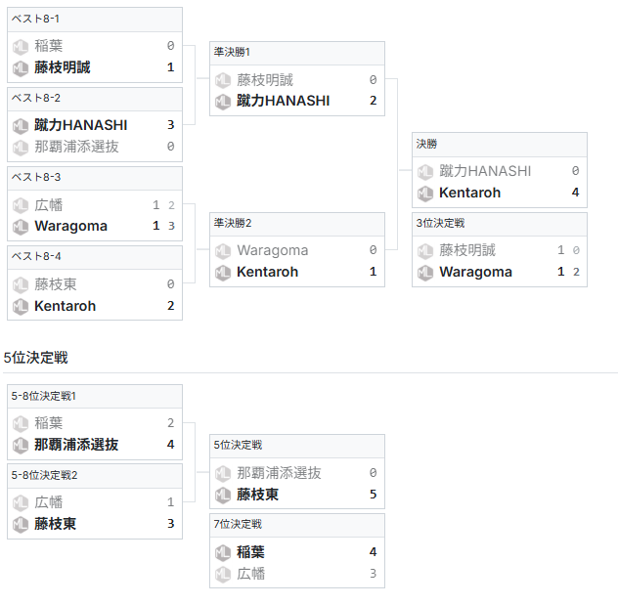618x605 pixels.
Task: Click 広幡's team icon in ベスト8-3
Action: tap(21, 205)
